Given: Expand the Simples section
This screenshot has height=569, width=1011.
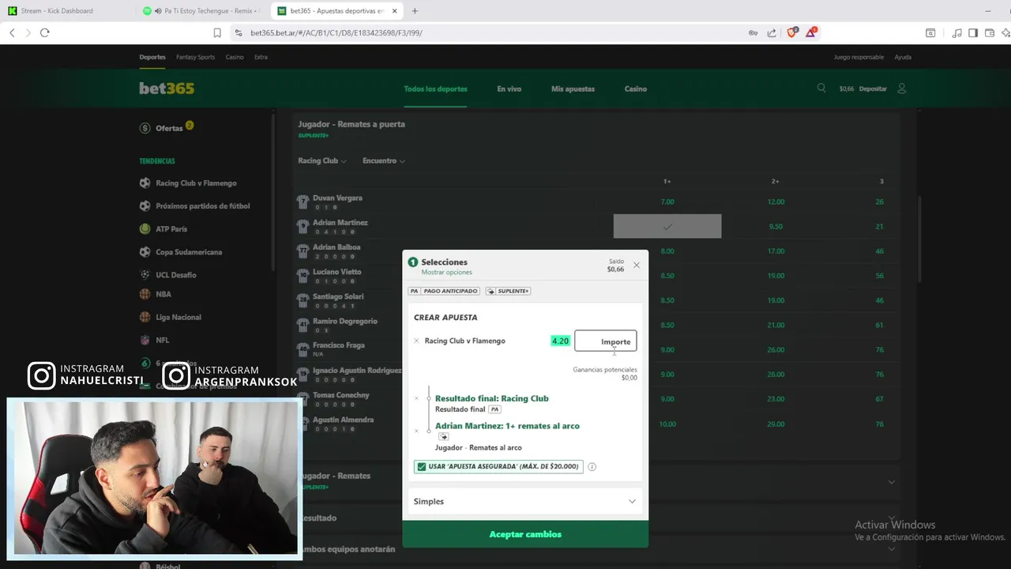Looking at the screenshot, I should coord(525,501).
